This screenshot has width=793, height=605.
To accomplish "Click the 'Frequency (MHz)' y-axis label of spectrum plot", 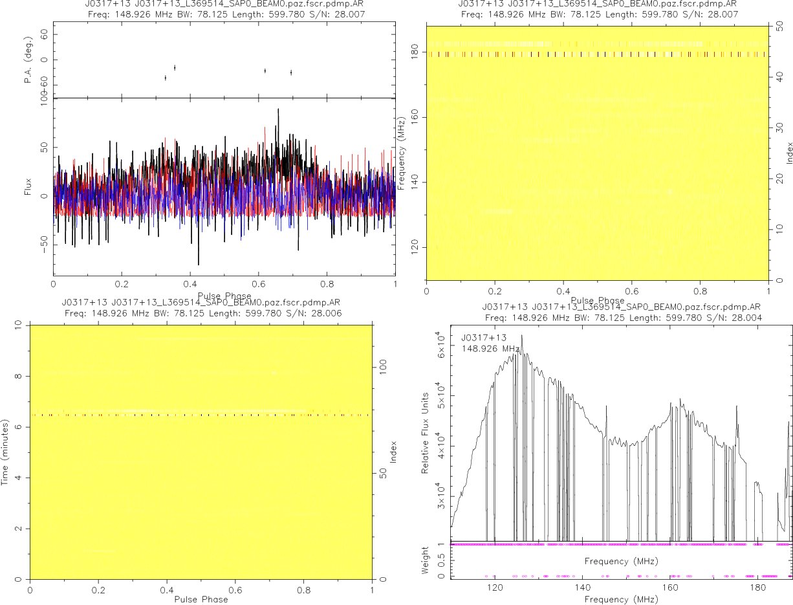I will pyautogui.click(x=402, y=153).
